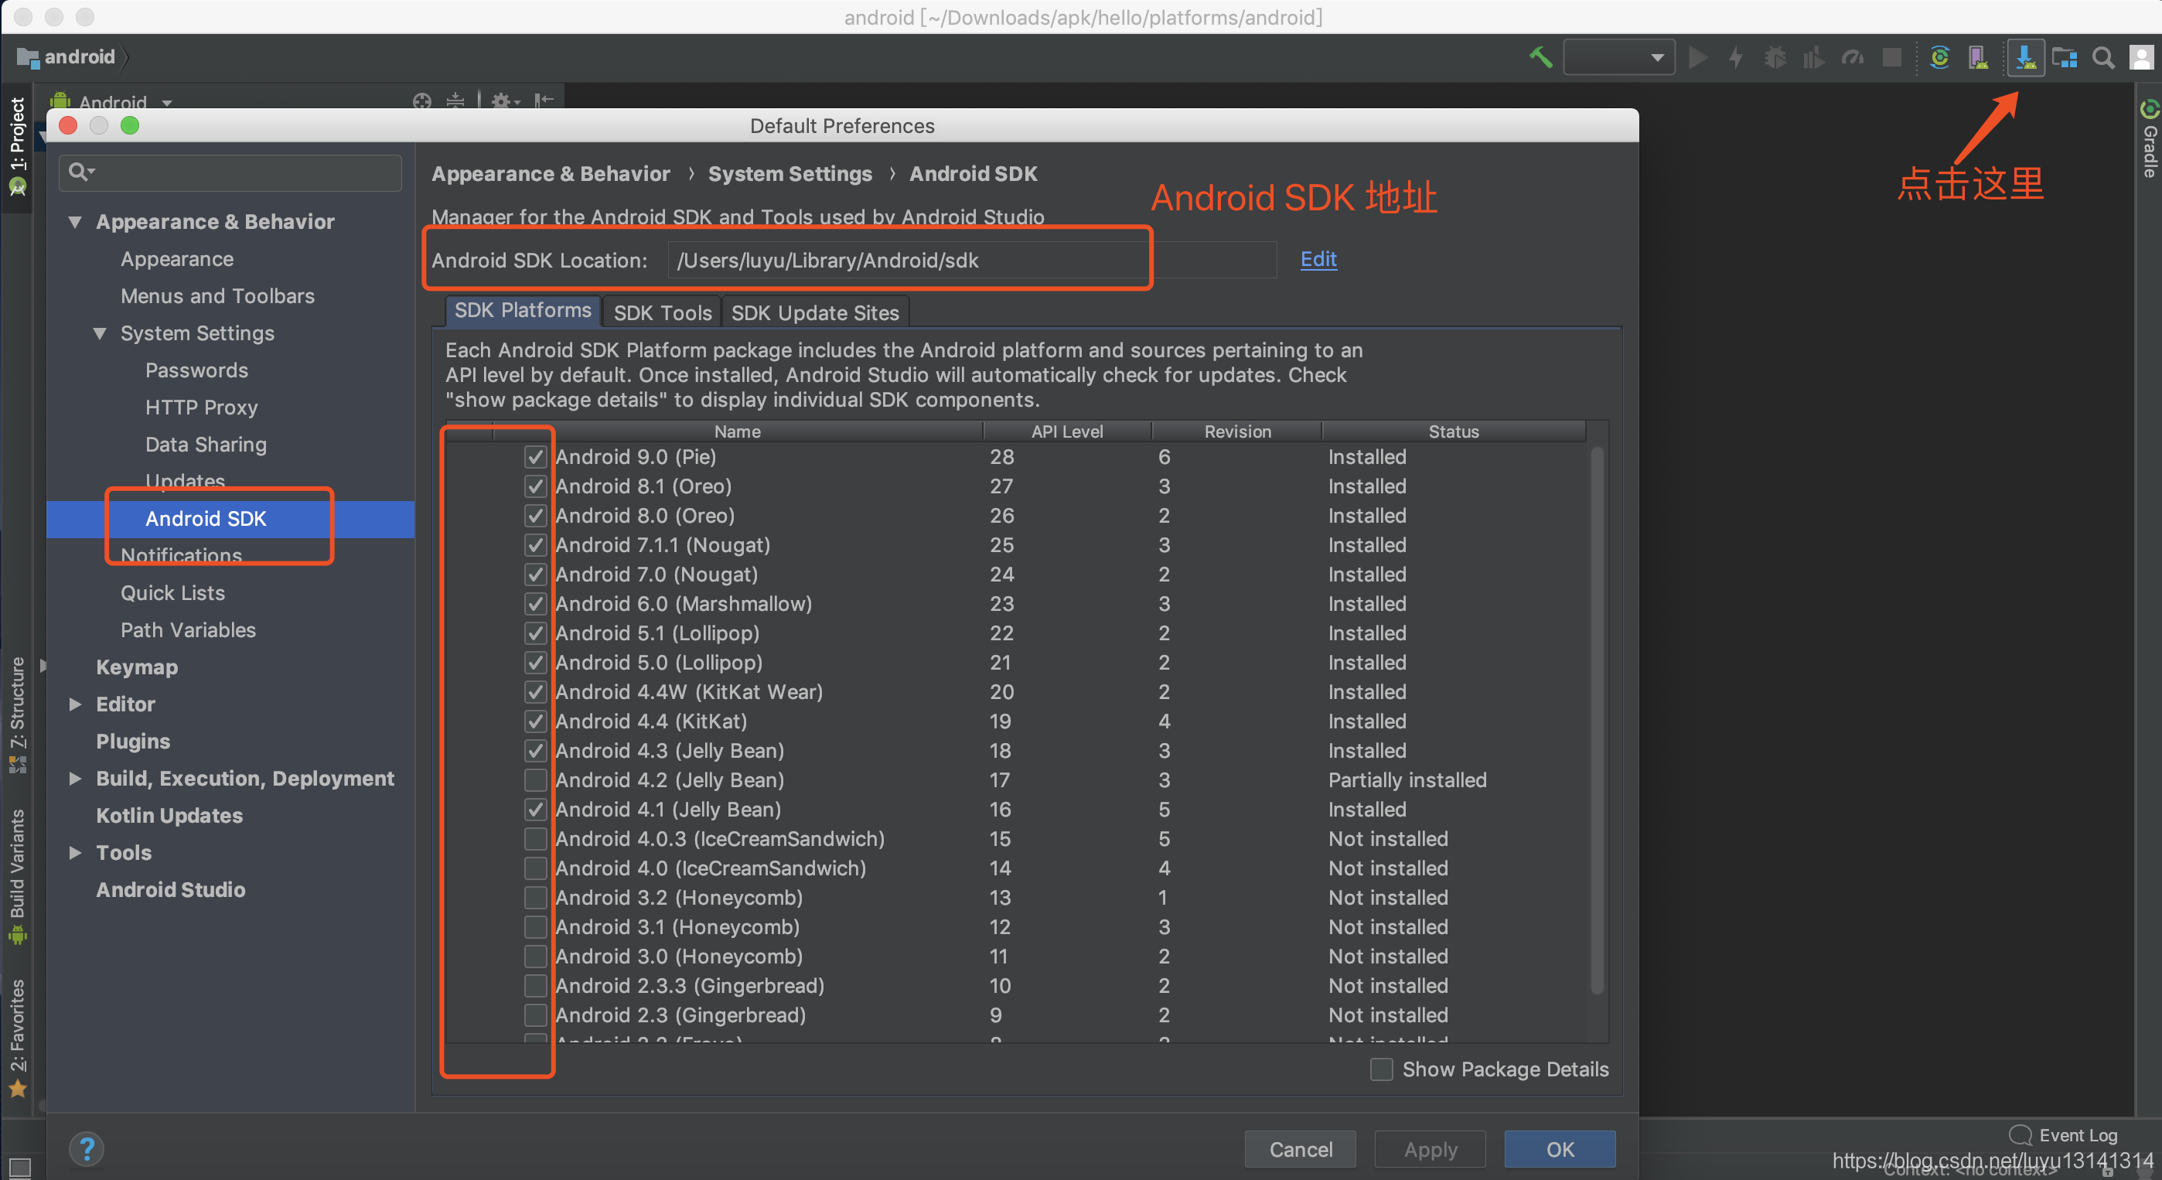Open the help question mark button
Screen dimensions: 2162x1180
tap(87, 1149)
